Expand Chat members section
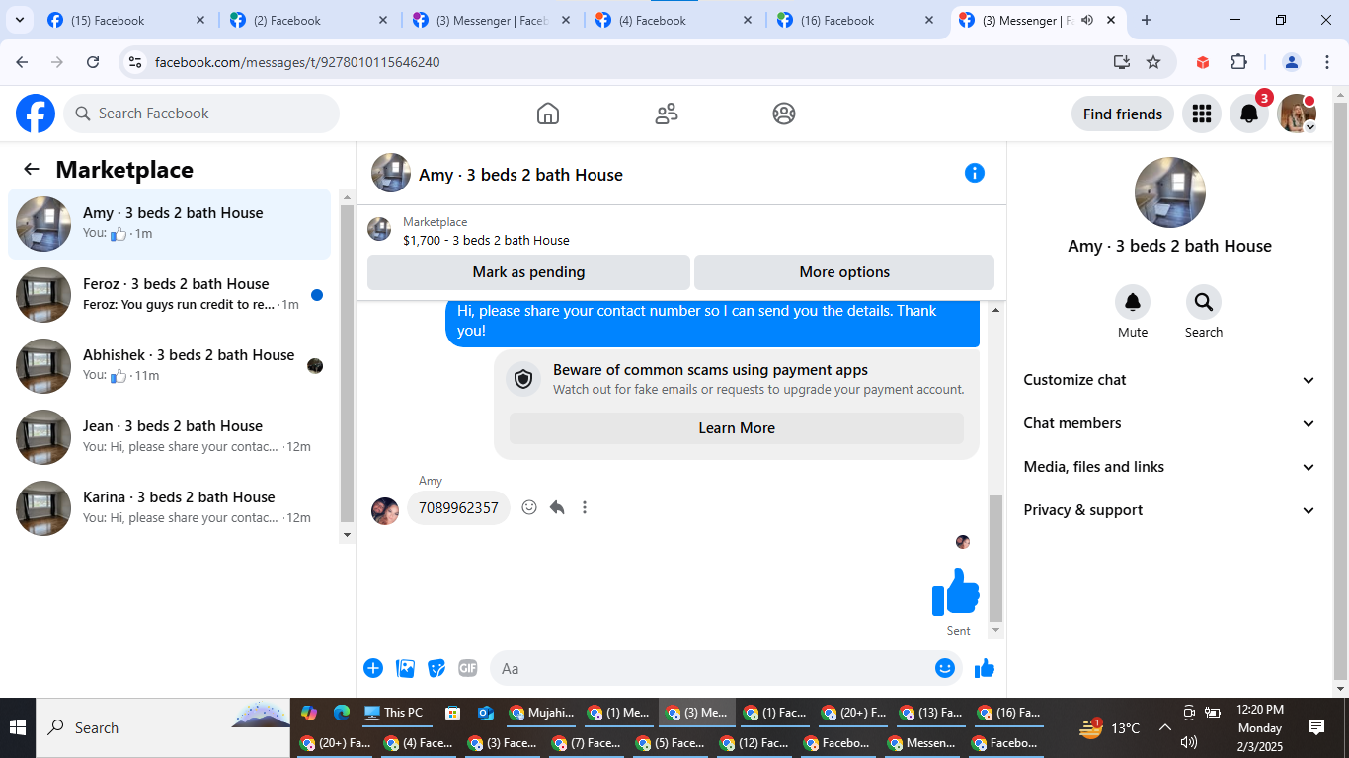The width and height of the screenshot is (1349, 758). pos(1169,423)
